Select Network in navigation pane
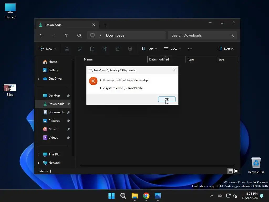The image size is (269, 202). tap(54, 163)
